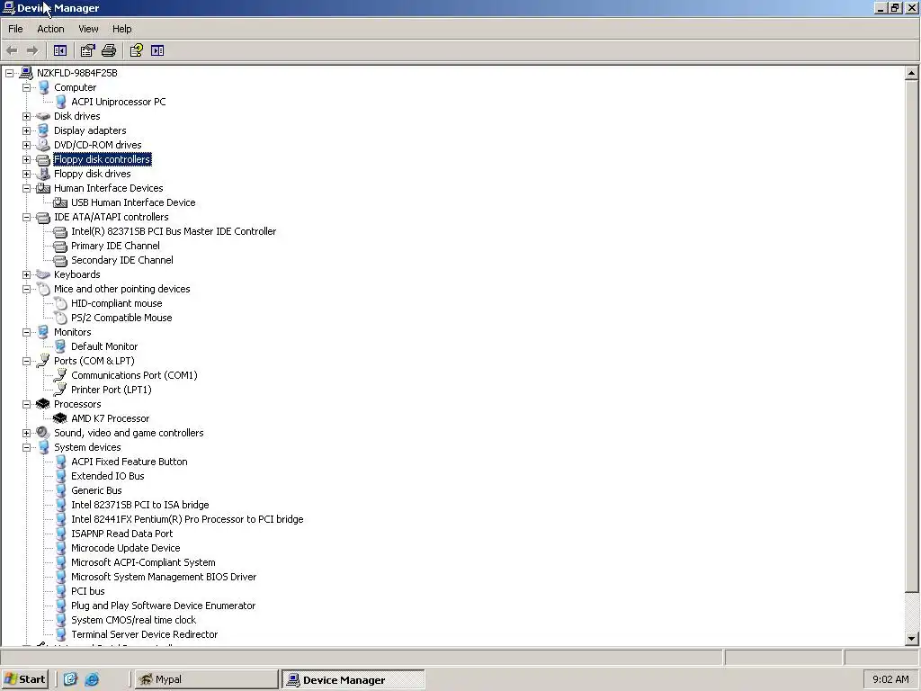Image resolution: width=921 pixels, height=691 pixels.
Task: Click the scrollbar down arrow
Action: coord(911,639)
